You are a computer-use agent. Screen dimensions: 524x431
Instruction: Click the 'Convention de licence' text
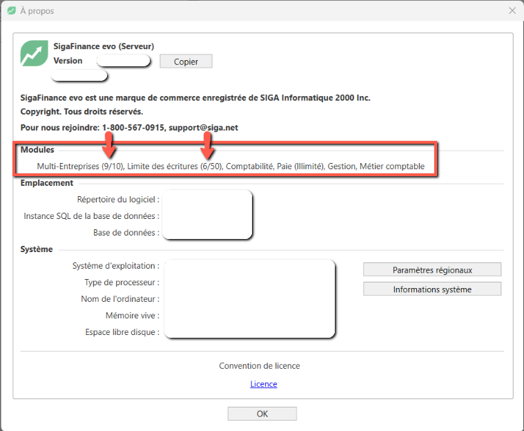[x=260, y=366]
